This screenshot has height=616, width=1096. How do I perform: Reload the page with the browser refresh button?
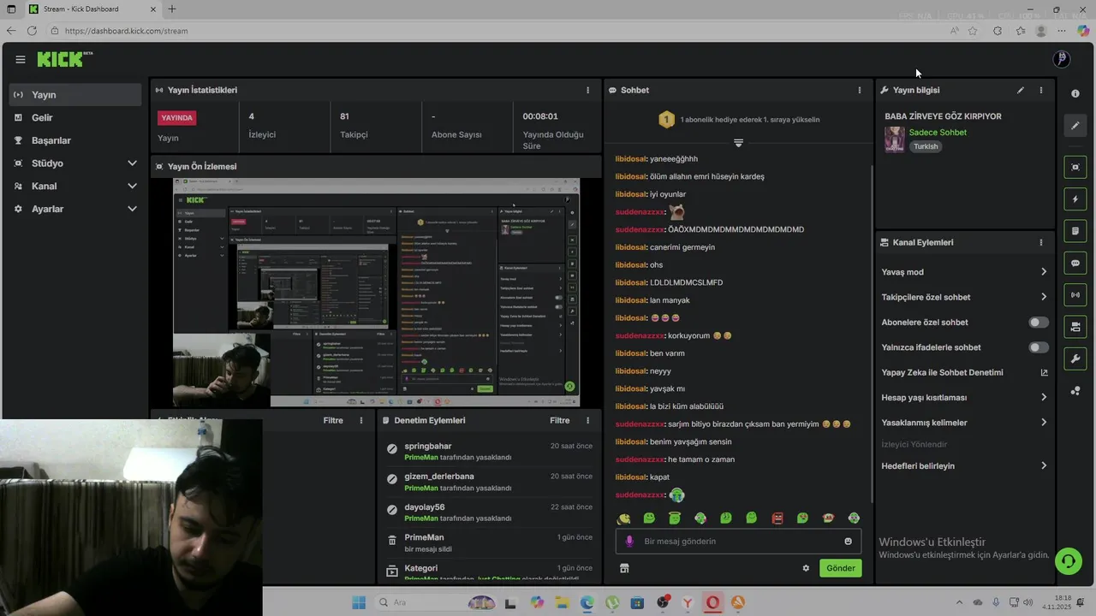coord(32,31)
